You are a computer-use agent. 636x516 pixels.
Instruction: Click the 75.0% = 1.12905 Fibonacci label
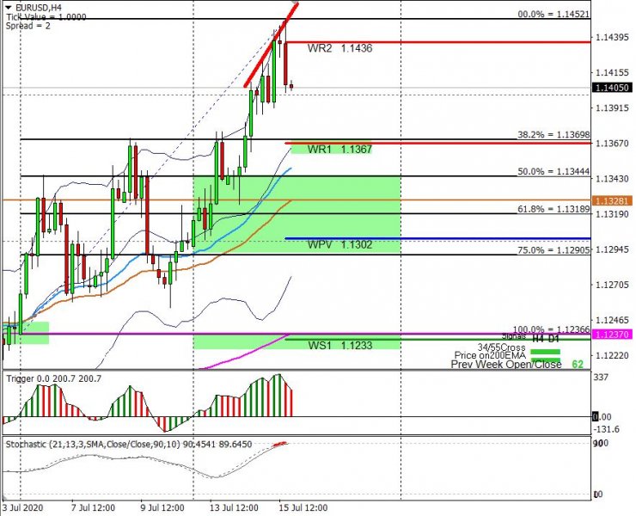click(553, 250)
